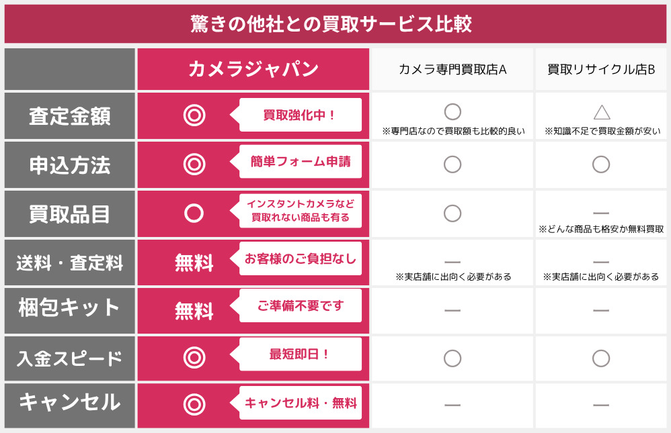Select the カメラ専門買取店A column header
Viewport: 671px width, 433px height.
[452, 69]
